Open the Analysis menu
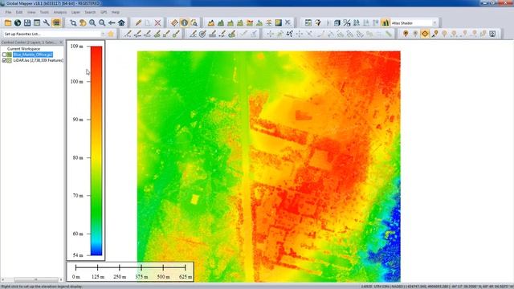 [60, 12]
